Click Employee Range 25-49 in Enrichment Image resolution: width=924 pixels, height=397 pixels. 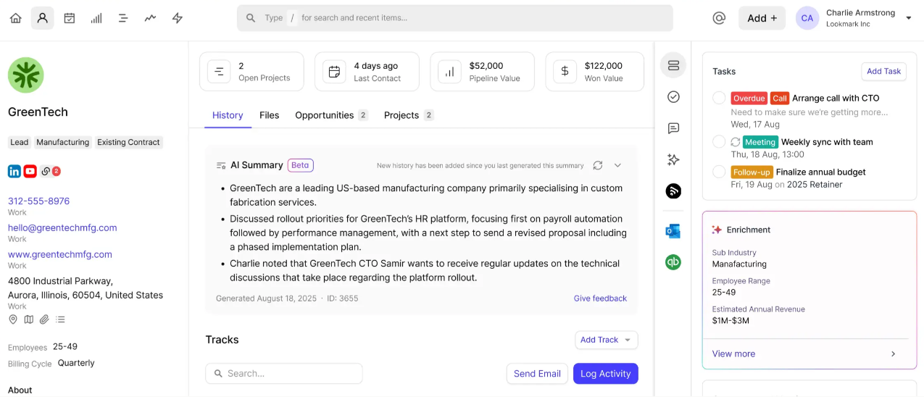click(724, 292)
